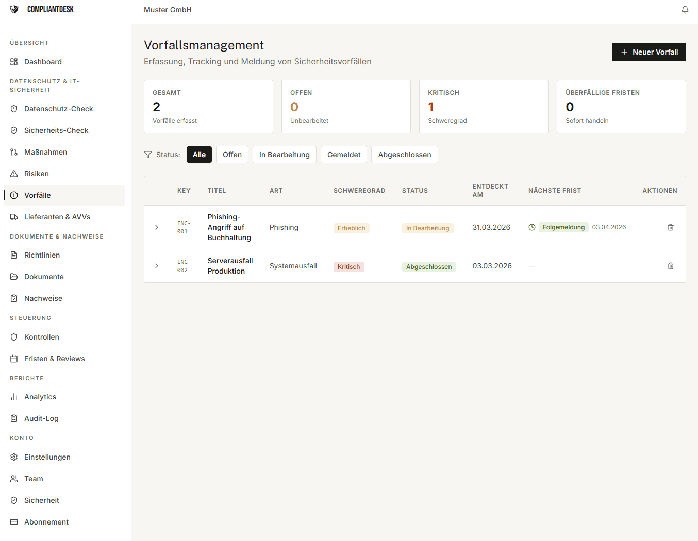Navigate to Lieferanten & AVVs
Image resolution: width=698 pixels, height=541 pixels.
click(x=57, y=217)
